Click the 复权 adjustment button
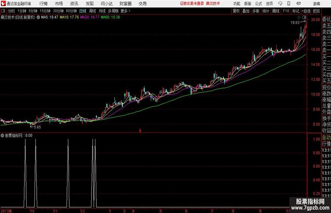331x213 pixels. tap(236, 11)
